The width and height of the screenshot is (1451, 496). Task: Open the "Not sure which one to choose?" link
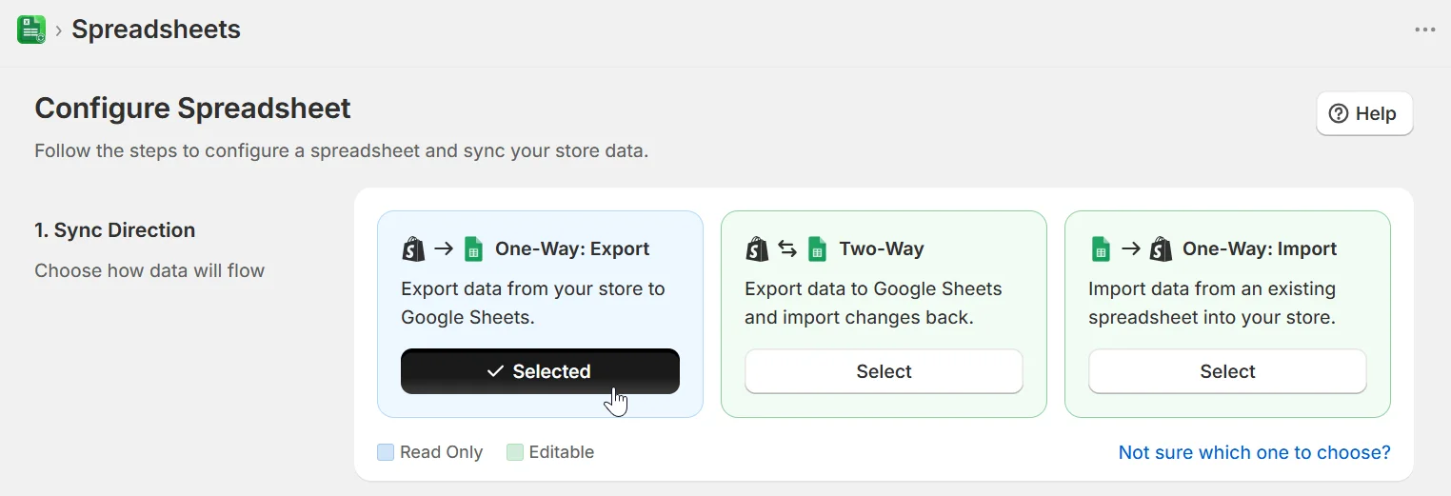[1254, 452]
